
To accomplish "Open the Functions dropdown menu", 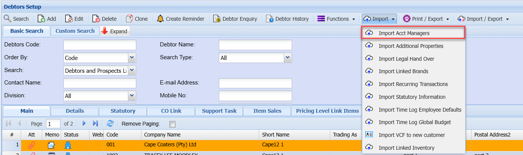I will point(337,19).
